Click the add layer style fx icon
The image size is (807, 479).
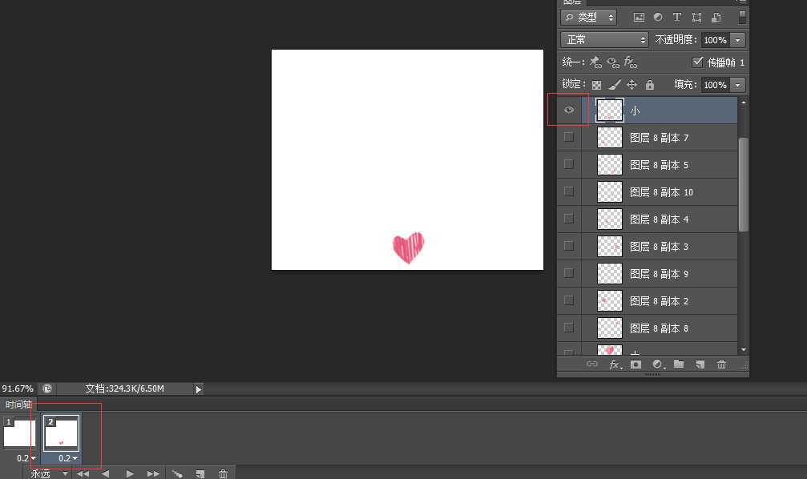(615, 364)
